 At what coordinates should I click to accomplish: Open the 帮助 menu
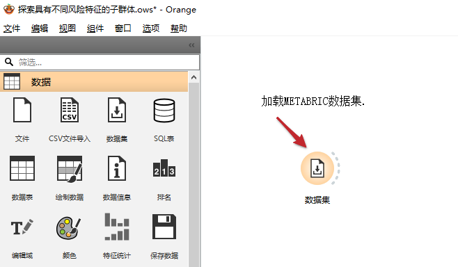coord(179,29)
